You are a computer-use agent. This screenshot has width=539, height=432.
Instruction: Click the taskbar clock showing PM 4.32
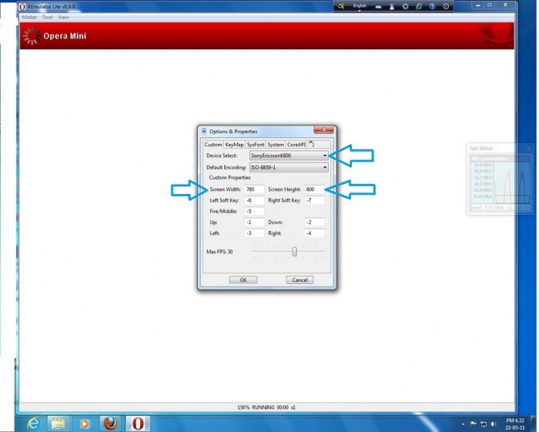click(x=515, y=424)
